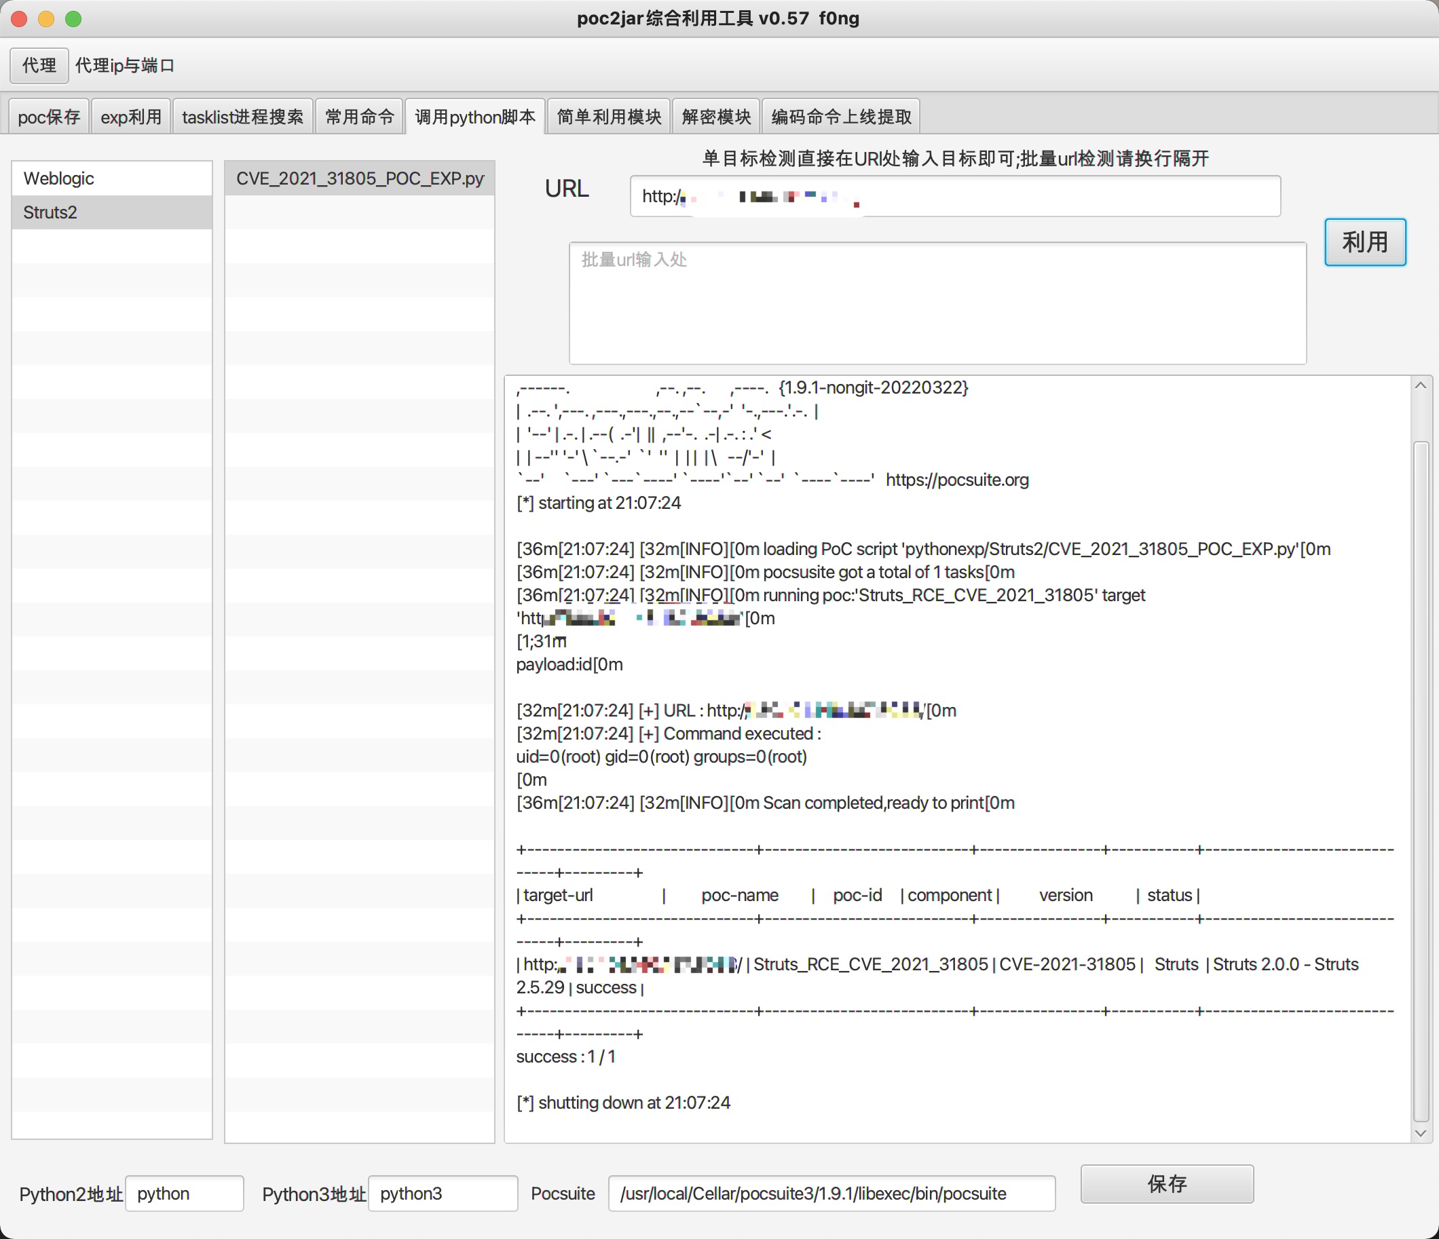This screenshot has height=1239, width=1439.
Task: Select Weblogic in the category list
Action: (x=111, y=178)
